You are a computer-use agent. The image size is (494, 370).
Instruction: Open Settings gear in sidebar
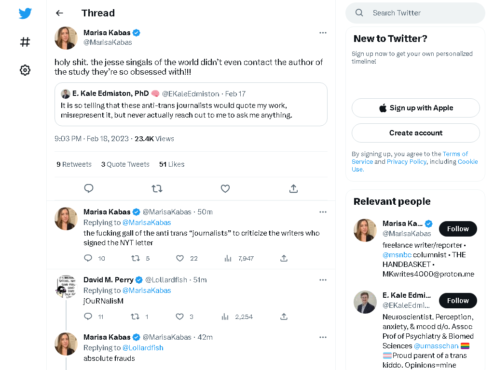click(x=25, y=70)
